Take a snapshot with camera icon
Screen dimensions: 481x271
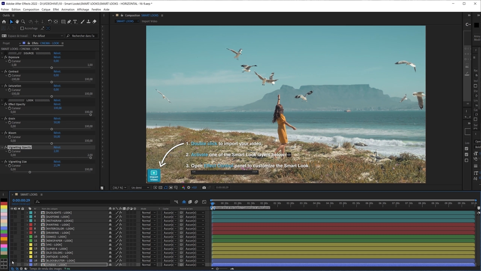tap(204, 187)
